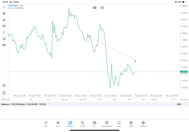
Task: Tap the blue-red trade panel icon on chart
Action: pyautogui.click(x=94, y=8)
